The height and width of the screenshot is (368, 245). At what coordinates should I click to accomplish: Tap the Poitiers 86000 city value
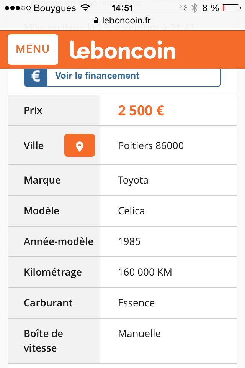click(151, 146)
